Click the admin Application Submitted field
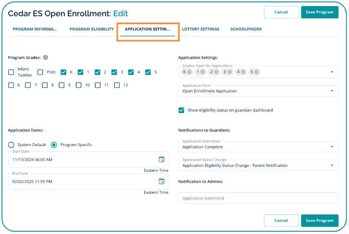This screenshot has height=234, width=349. pos(258,198)
